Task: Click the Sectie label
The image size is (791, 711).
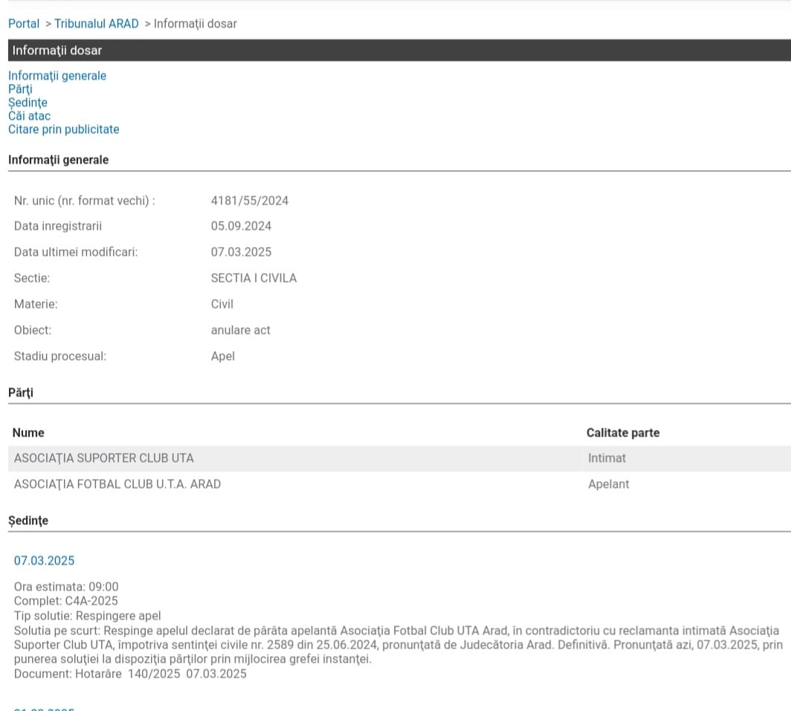Action: (32, 278)
